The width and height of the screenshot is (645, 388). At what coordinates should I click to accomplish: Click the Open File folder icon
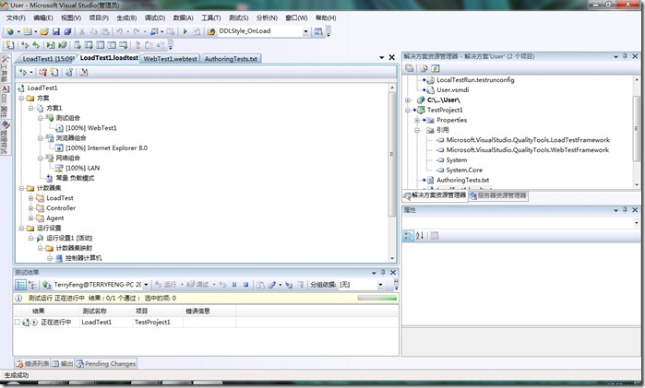(44, 31)
